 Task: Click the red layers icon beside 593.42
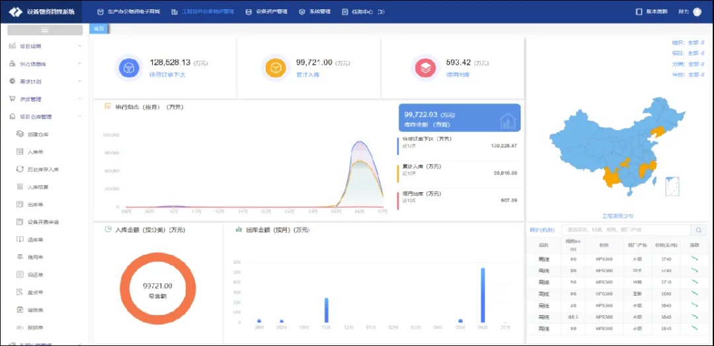[425, 68]
